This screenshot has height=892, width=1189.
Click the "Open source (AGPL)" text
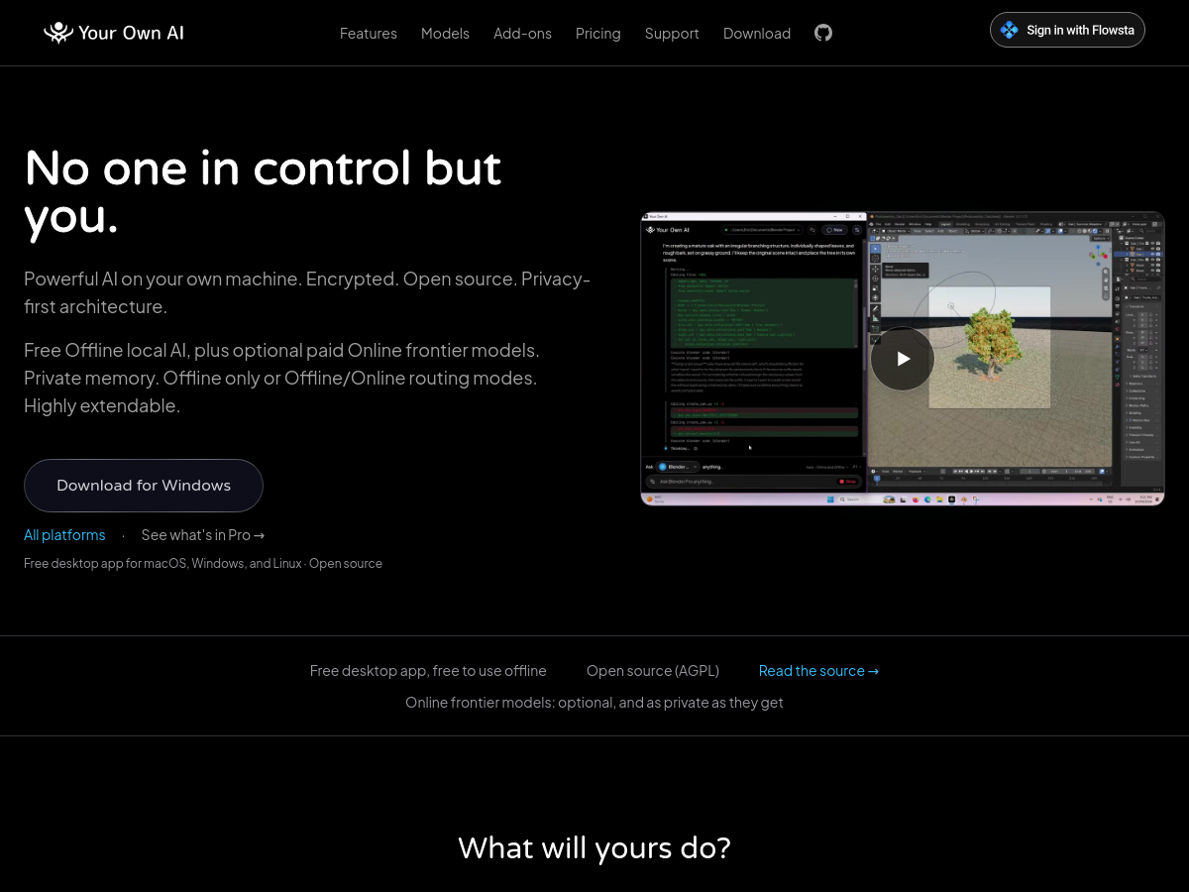pos(653,671)
